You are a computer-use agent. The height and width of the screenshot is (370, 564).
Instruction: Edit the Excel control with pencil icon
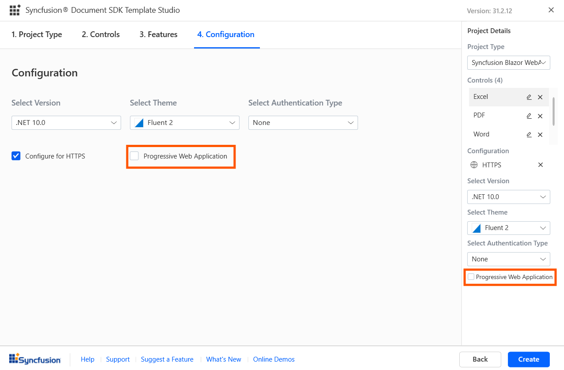(529, 97)
